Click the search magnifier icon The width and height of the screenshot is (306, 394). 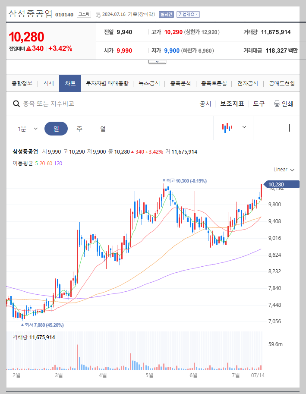point(16,104)
